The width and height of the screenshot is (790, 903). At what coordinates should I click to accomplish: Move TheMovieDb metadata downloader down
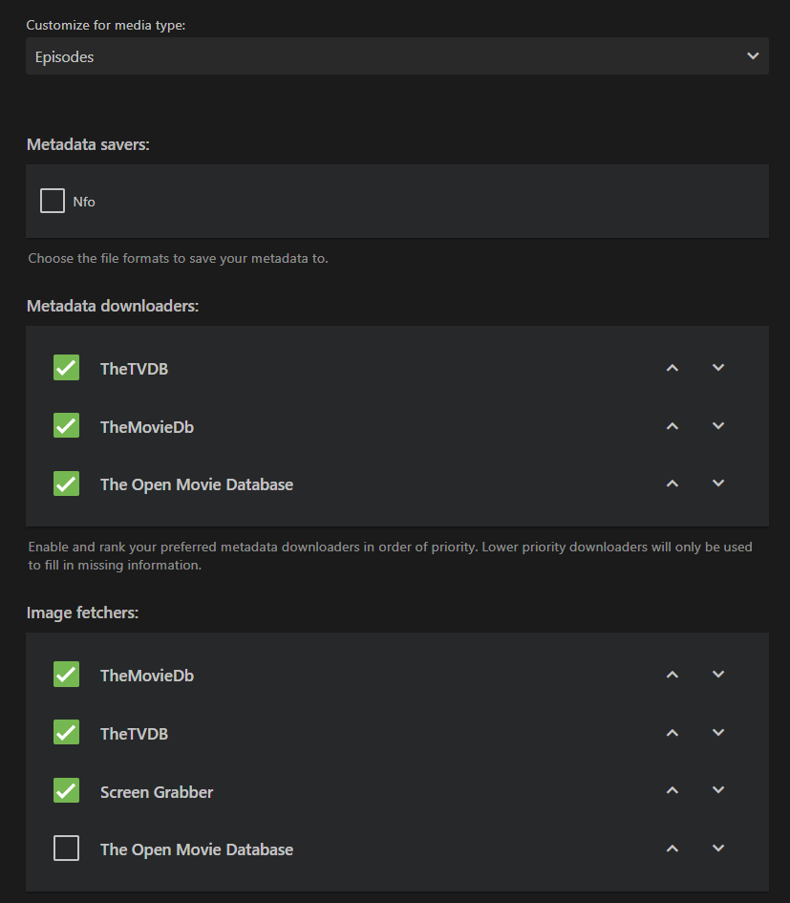coord(718,426)
